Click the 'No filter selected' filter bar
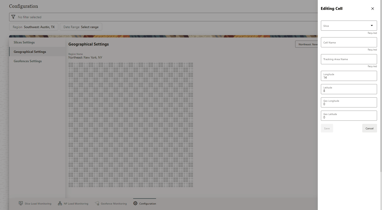382x210 pixels. click(163, 17)
